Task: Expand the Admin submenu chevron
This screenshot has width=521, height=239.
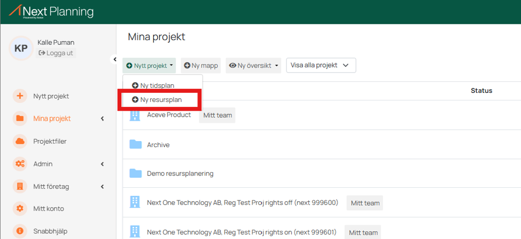Action: coord(102,164)
